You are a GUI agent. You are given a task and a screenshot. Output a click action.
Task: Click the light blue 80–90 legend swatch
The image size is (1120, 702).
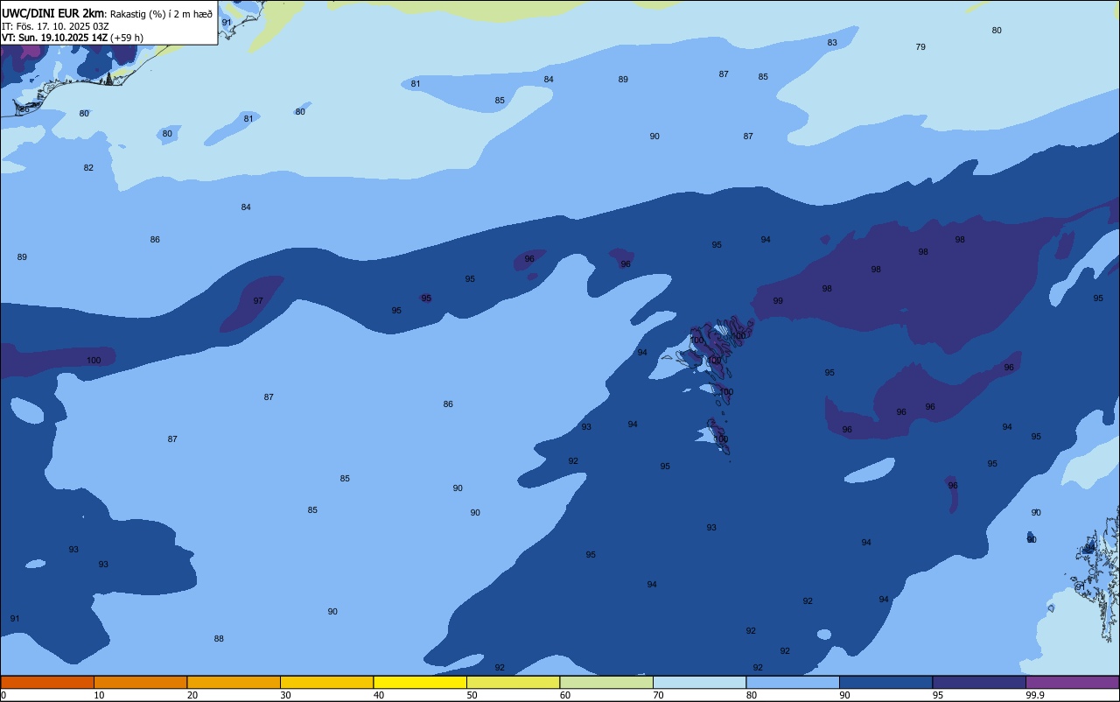pyautogui.click(x=793, y=682)
